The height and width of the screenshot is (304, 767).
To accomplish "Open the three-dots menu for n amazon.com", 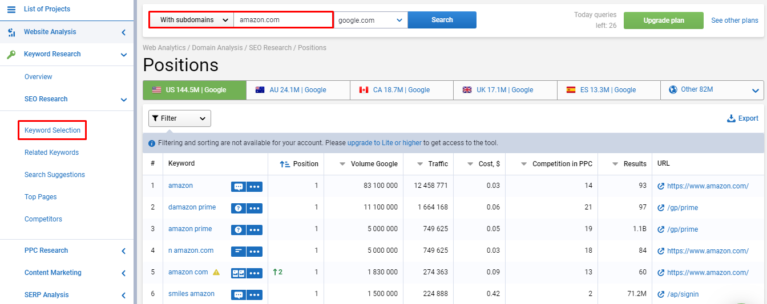I will [255, 252].
